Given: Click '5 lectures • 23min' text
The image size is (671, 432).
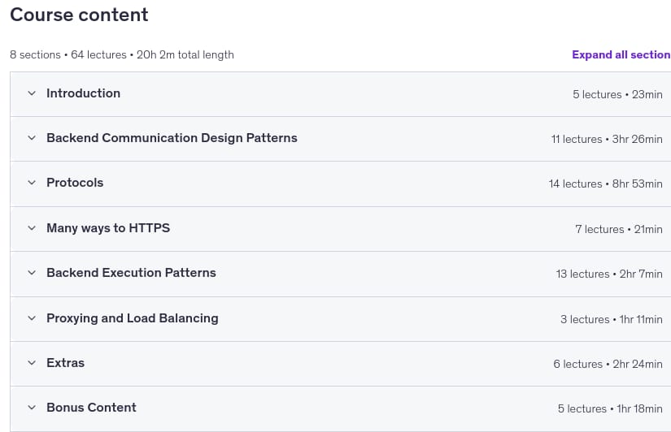Looking at the screenshot, I should click(x=617, y=94).
